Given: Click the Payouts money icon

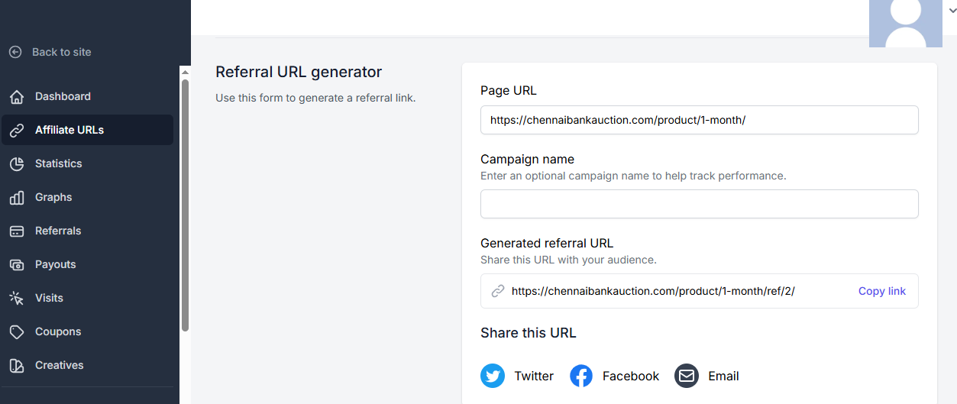Looking at the screenshot, I should pos(17,265).
